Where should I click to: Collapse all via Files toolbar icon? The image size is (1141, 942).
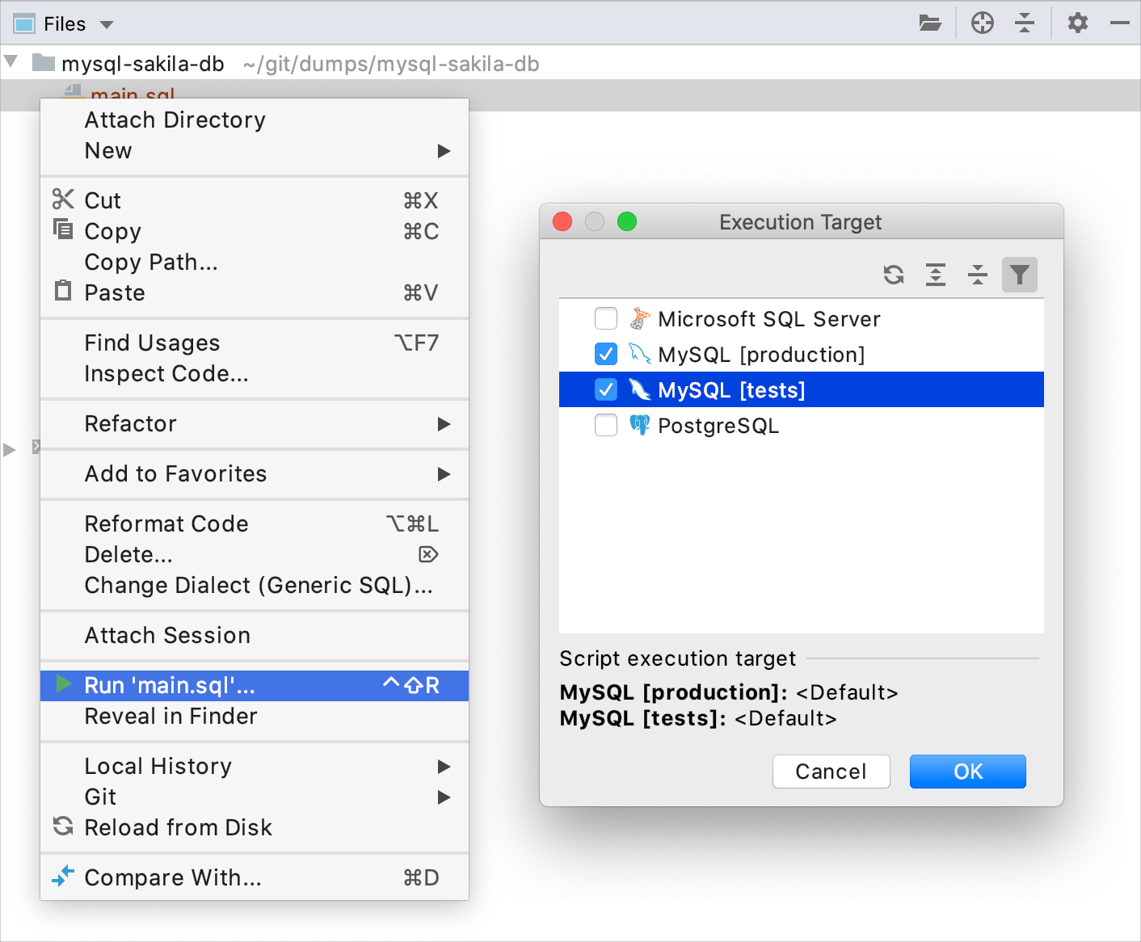[x=1025, y=23]
